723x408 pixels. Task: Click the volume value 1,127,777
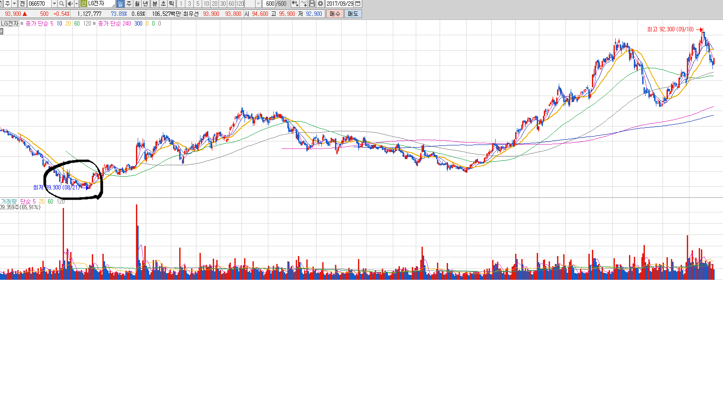tap(89, 14)
